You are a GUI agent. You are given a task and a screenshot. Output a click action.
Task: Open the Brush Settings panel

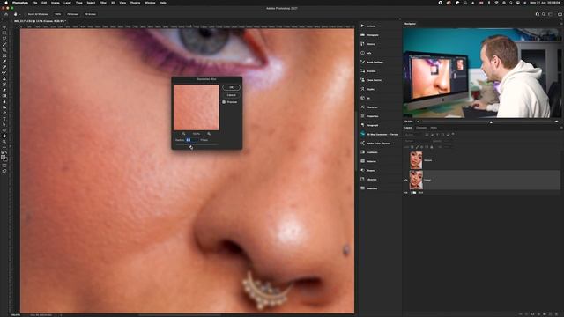click(372, 63)
